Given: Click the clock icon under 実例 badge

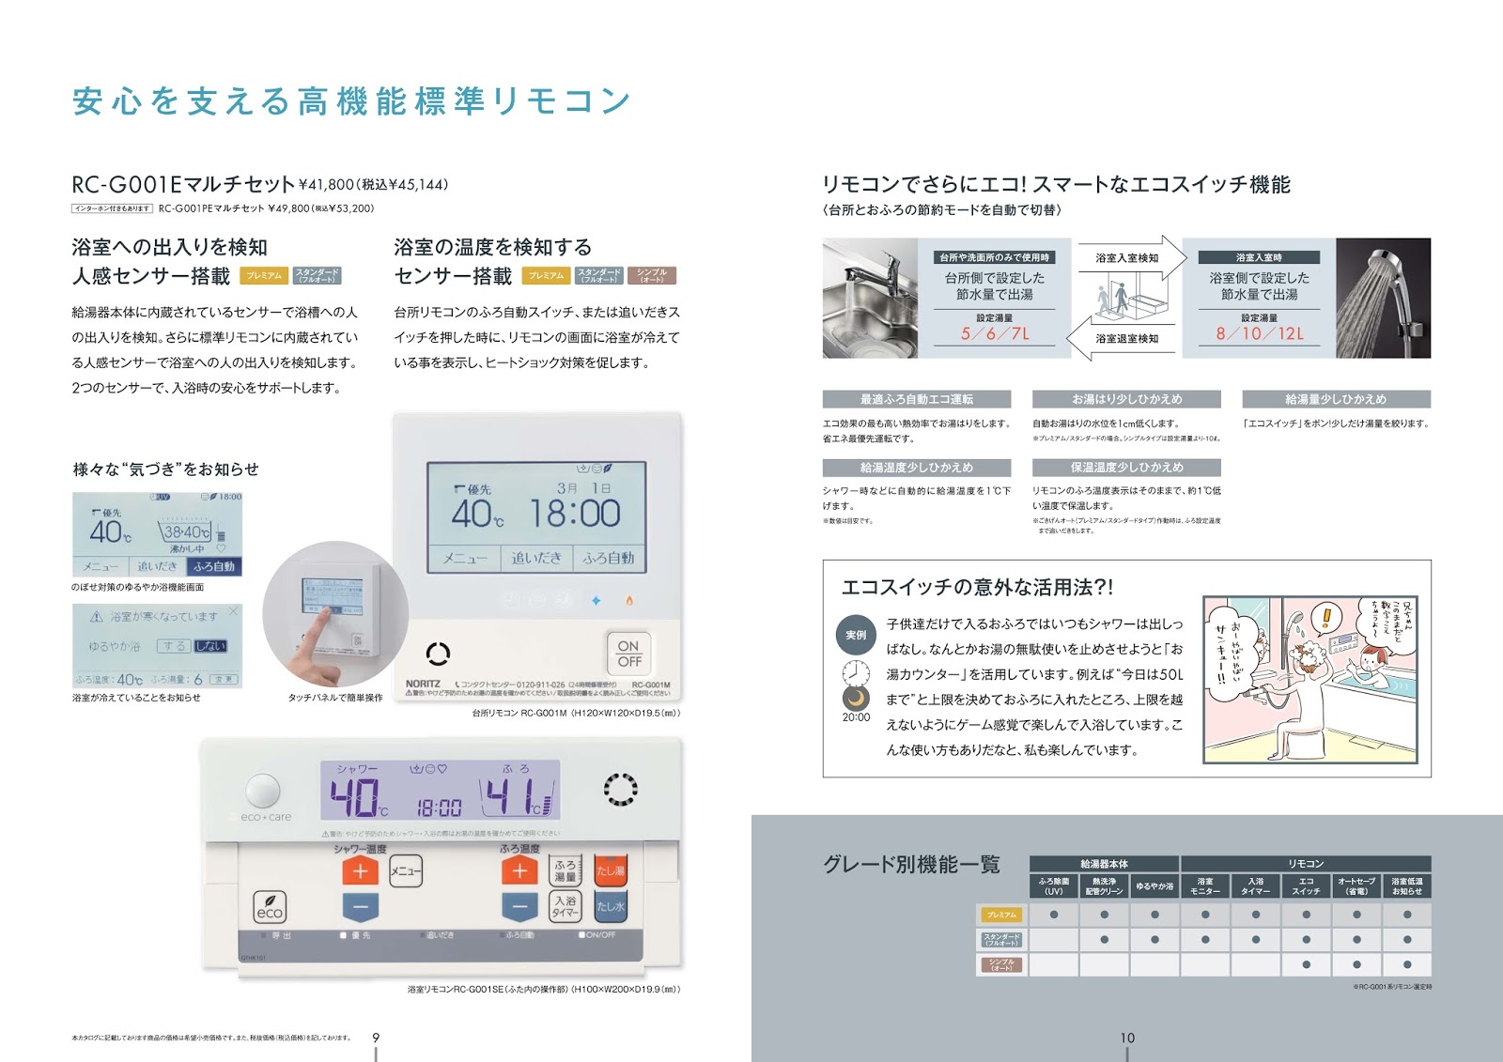Looking at the screenshot, I should pyautogui.click(x=856, y=672).
